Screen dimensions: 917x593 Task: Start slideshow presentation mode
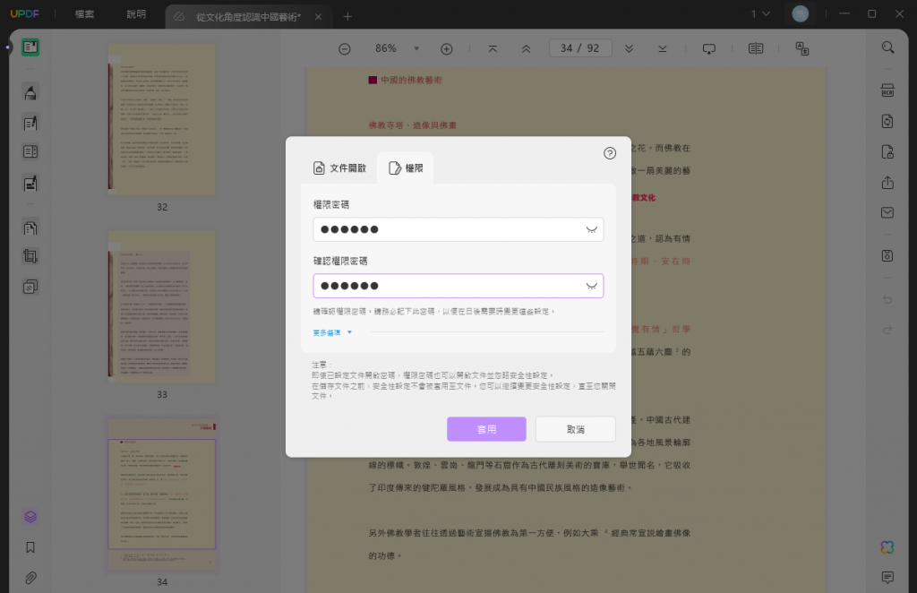pos(709,48)
